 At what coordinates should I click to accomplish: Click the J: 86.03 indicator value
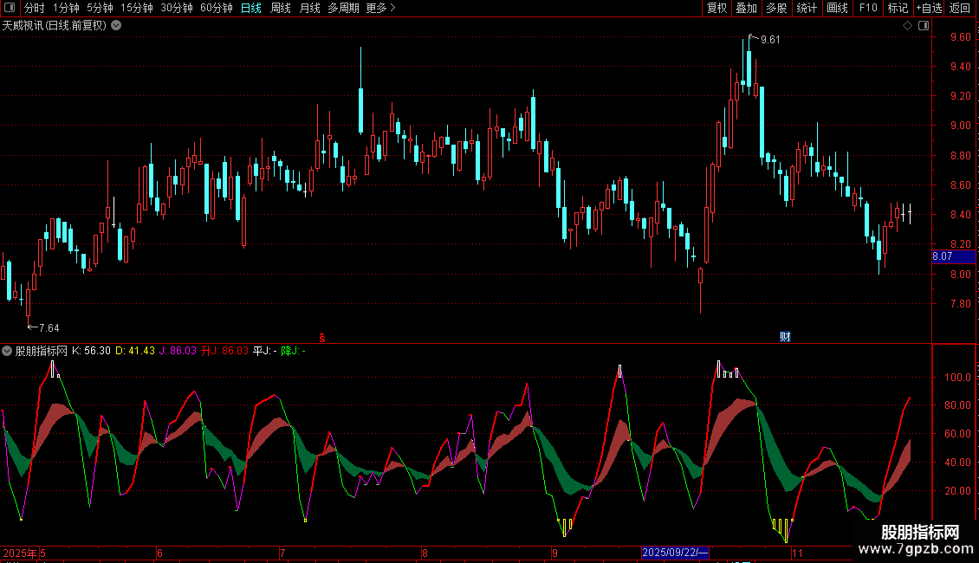[178, 351]
